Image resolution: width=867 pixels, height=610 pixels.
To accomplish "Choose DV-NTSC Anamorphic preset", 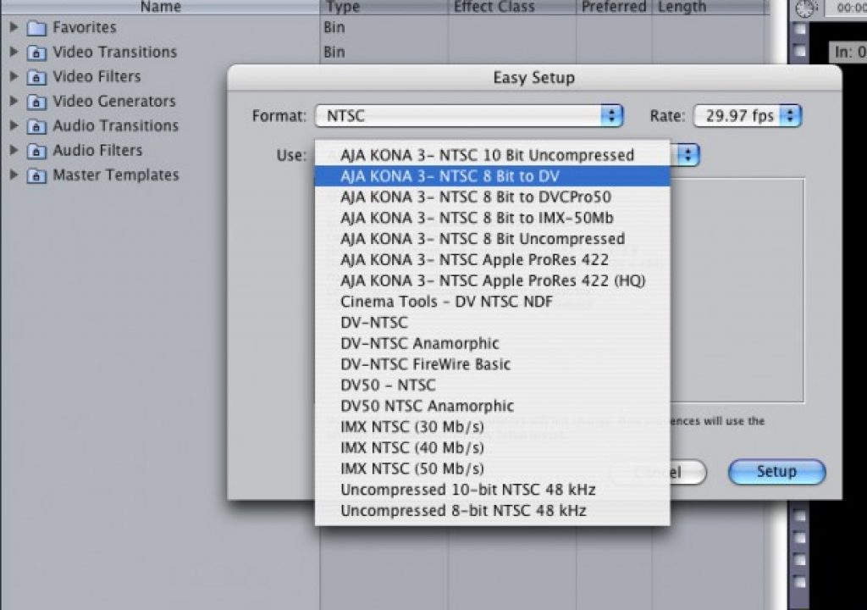I will (x=492, y=343).
